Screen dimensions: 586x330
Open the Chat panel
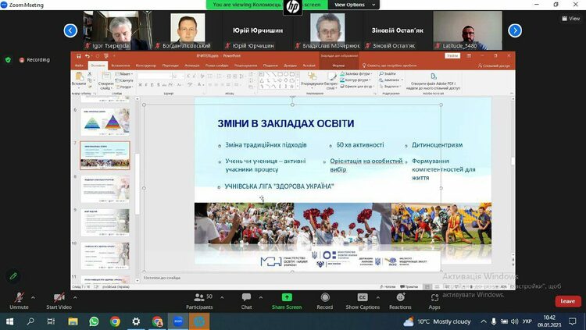(246, 298)
